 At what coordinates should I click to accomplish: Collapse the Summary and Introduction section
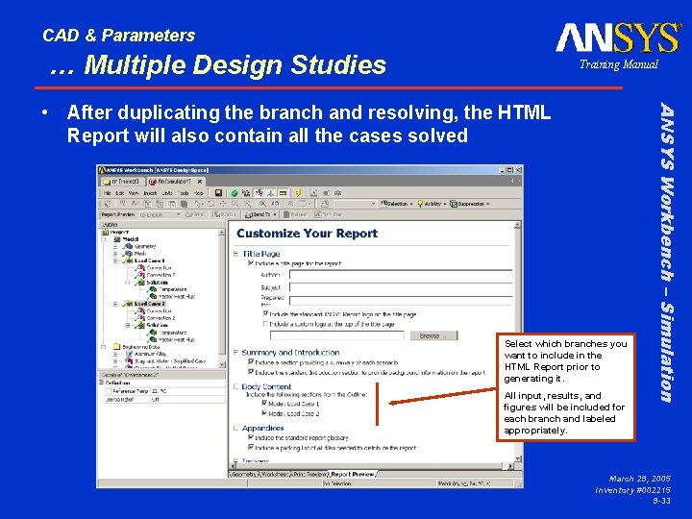pyautogui.click(x=235, y=352)
